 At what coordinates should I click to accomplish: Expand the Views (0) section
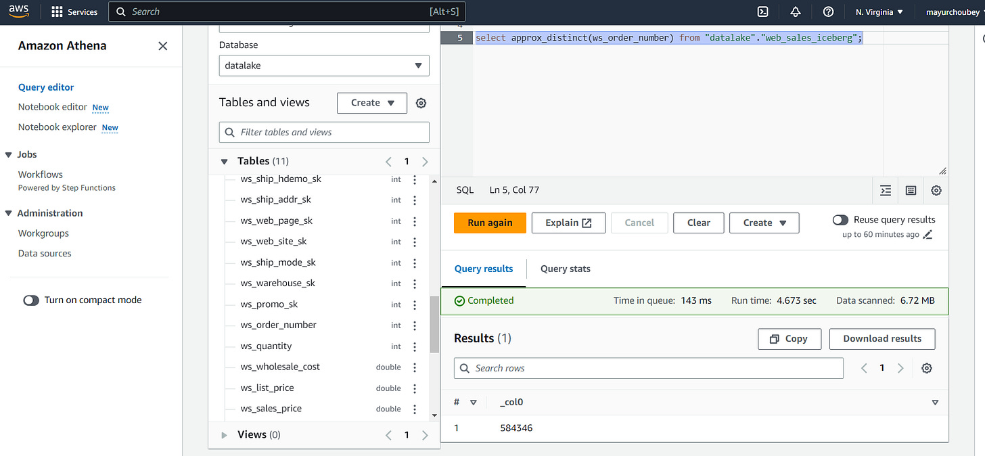pos(225,435)
